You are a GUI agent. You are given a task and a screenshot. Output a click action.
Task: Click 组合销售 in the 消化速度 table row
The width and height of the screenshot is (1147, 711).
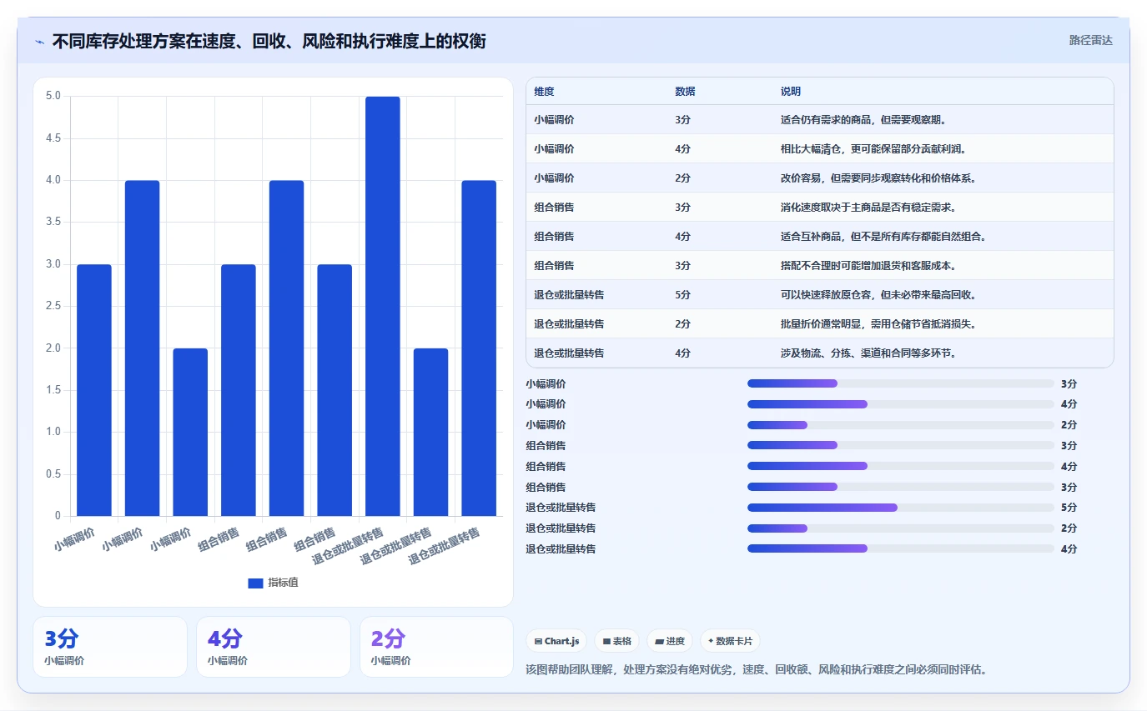(x=554, y=208)
